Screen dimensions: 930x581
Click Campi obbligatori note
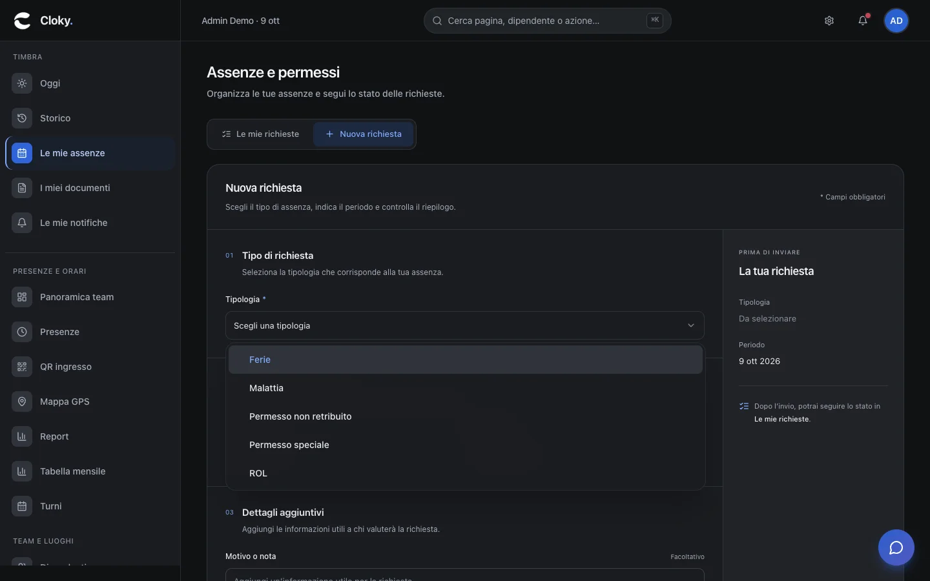(852, 197)
